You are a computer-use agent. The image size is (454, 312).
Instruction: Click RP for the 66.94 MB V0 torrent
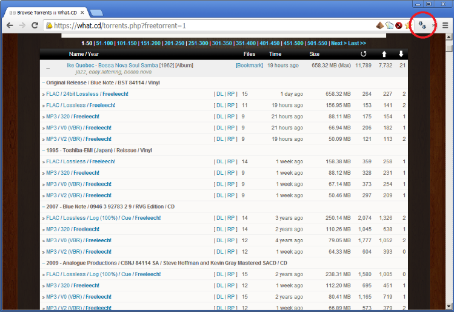point(231,128)
